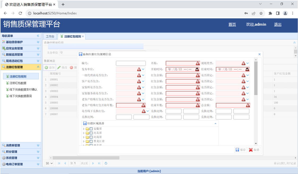Expand the 河南省 tree node

[x=84, y=137]
